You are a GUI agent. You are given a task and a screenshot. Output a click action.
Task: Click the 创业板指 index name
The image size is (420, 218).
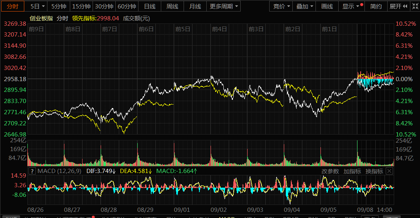click(41, 18)
